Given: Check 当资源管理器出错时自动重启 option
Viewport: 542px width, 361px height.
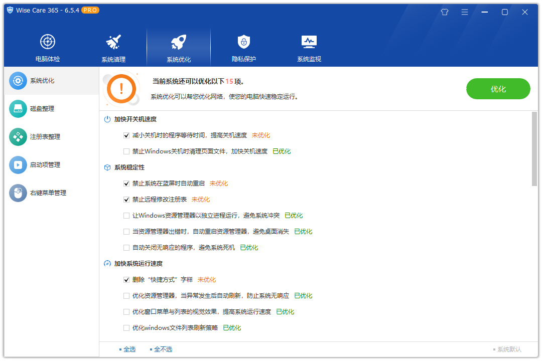Looking at the screenshot, I should coord(126,232).
